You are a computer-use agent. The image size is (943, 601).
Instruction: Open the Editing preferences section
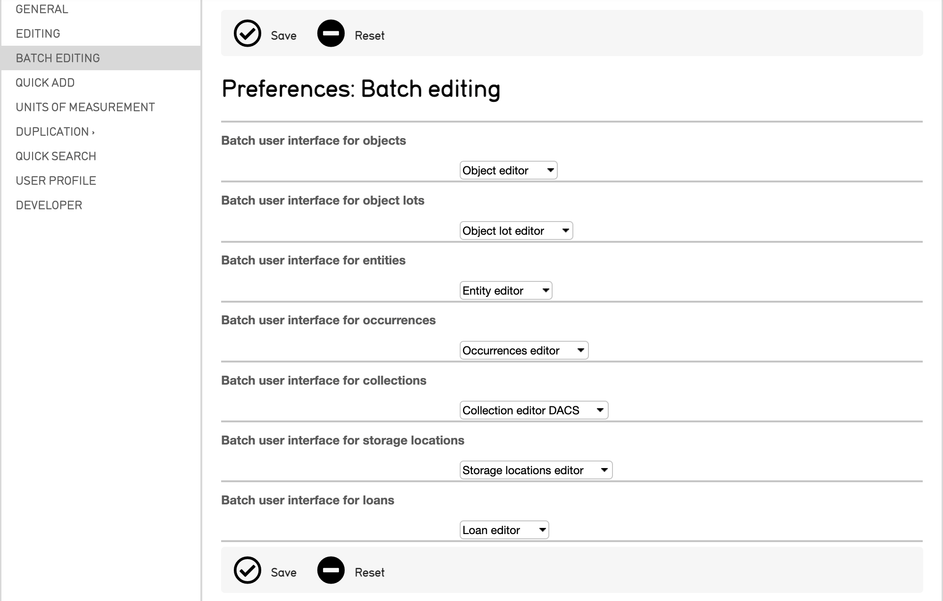(38, 34)
